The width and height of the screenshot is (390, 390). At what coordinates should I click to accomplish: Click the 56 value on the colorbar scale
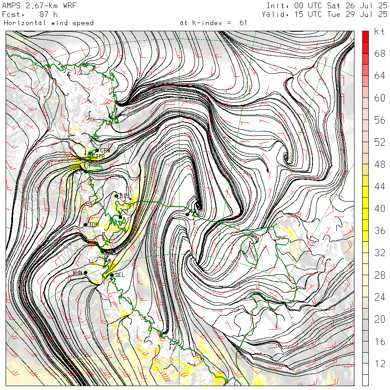[380, 120]
